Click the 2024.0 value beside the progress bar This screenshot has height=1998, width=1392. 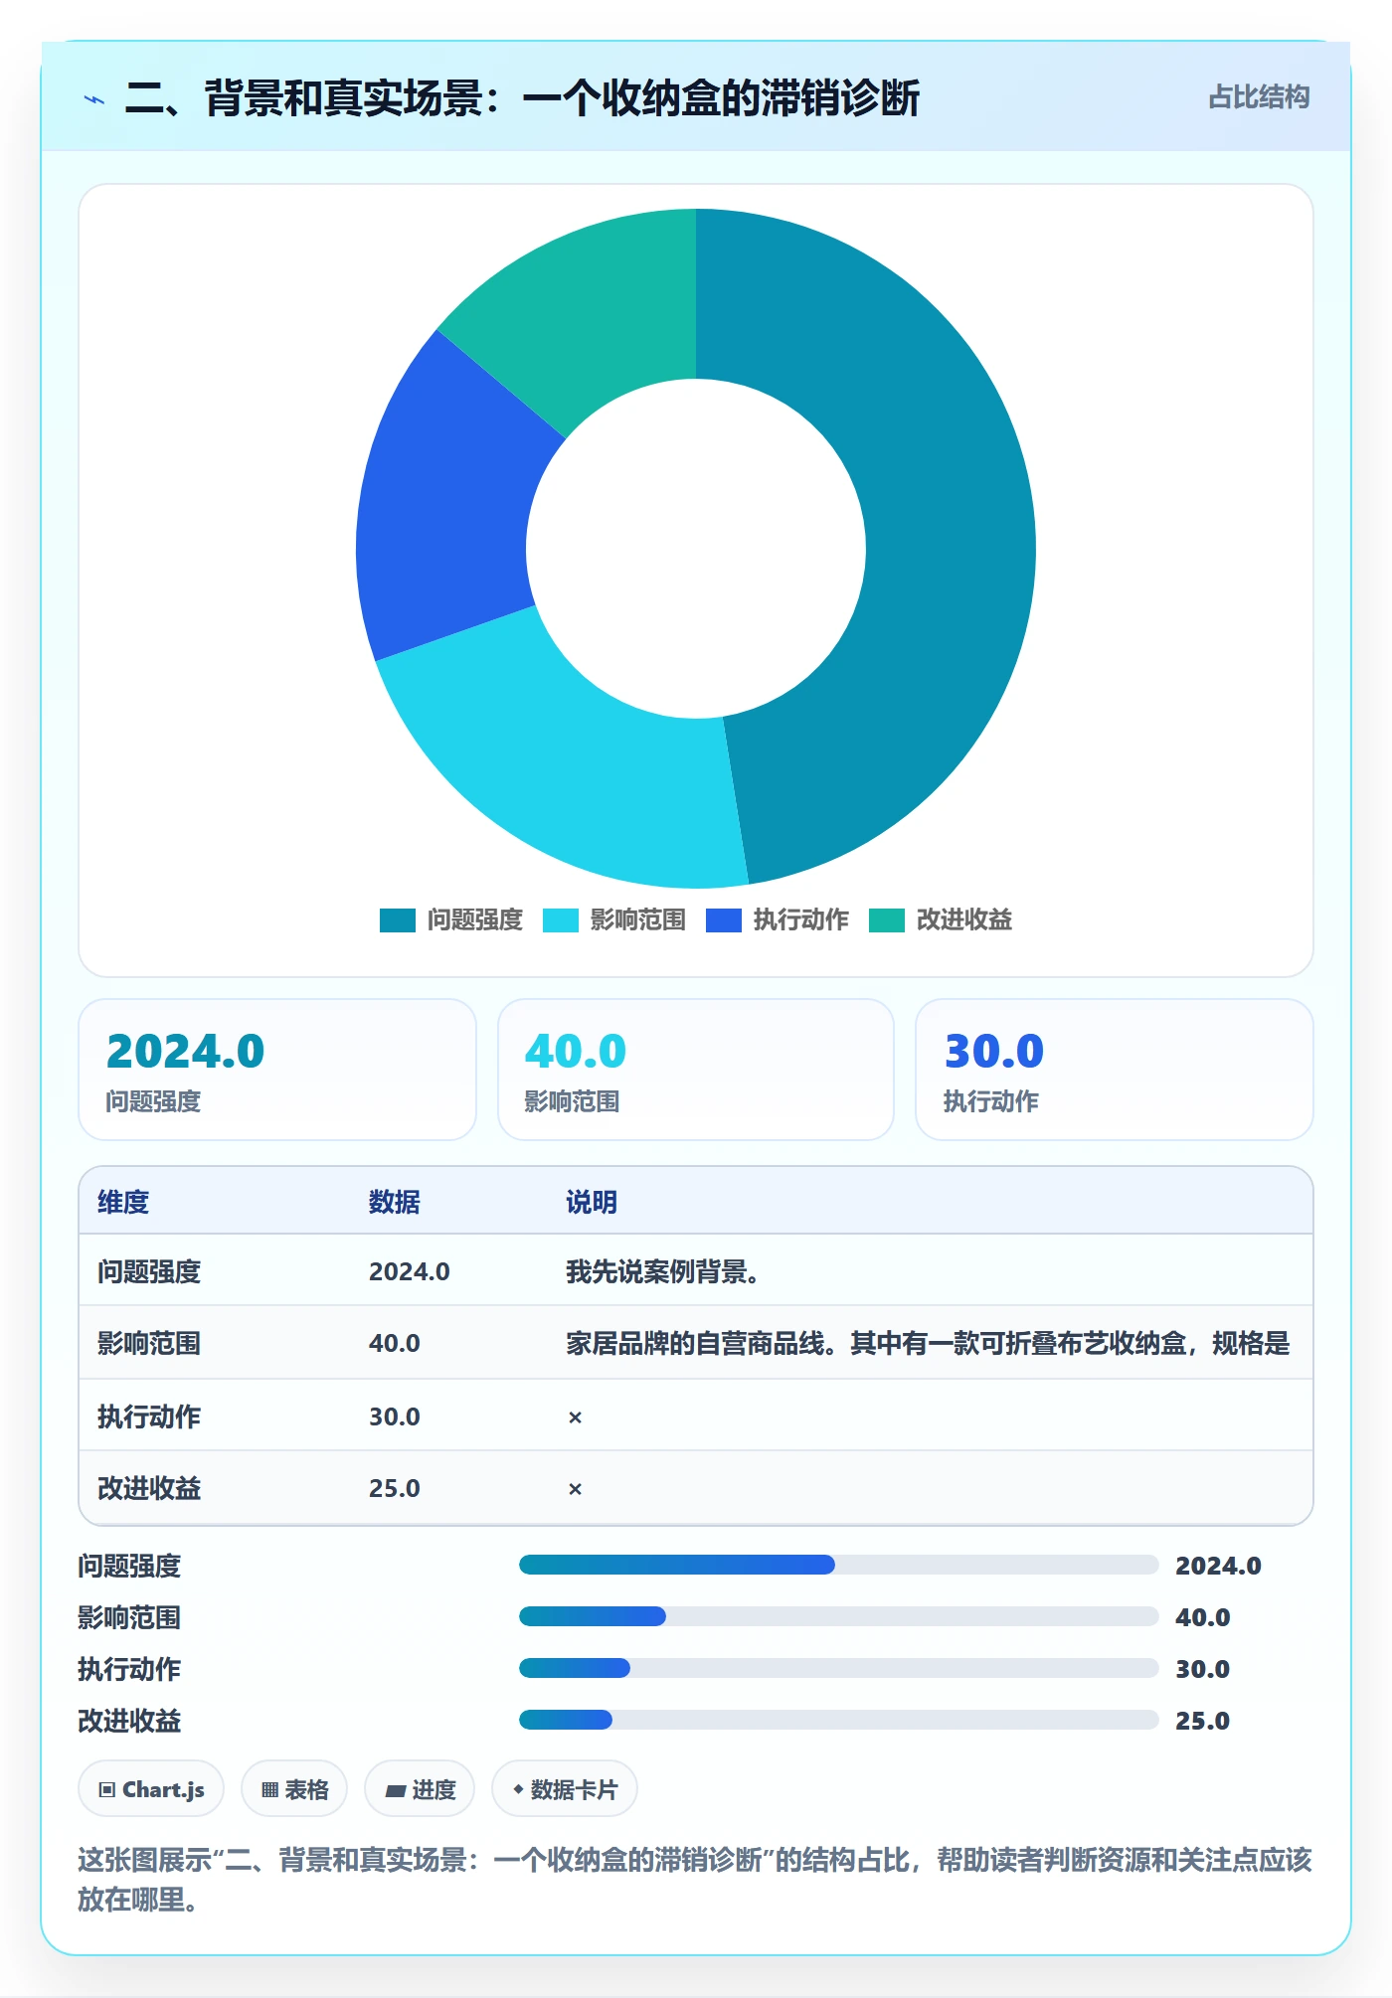[1218, 1566]
